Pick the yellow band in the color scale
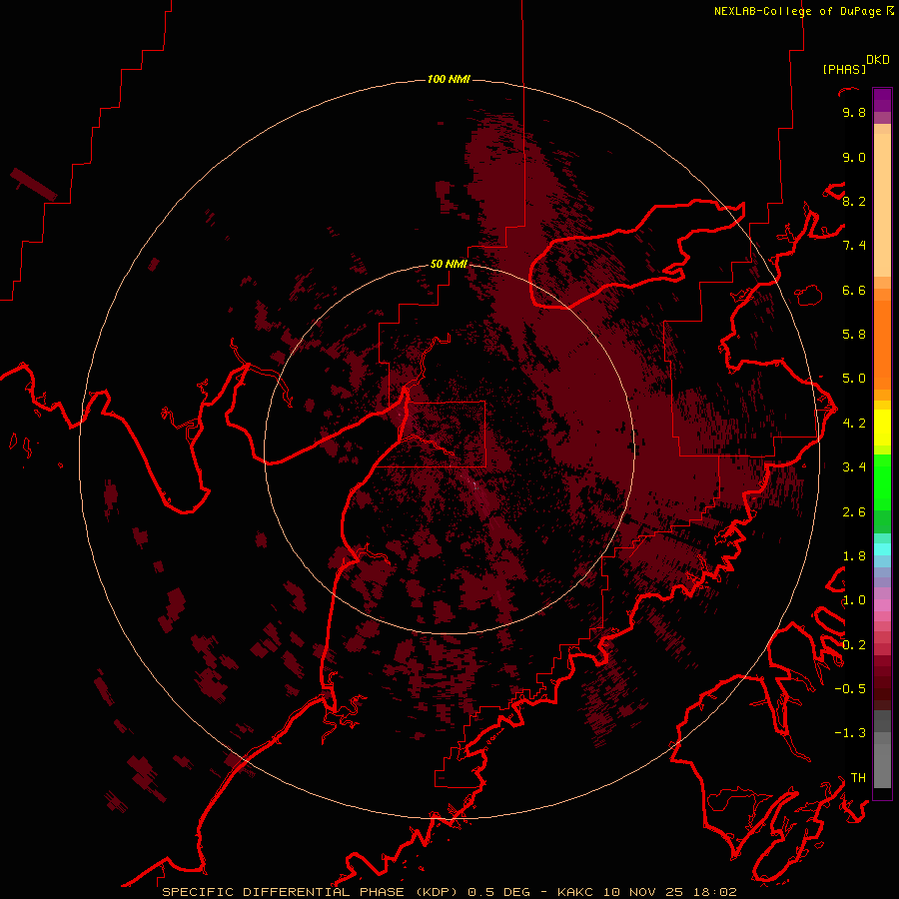 [882, 428]
